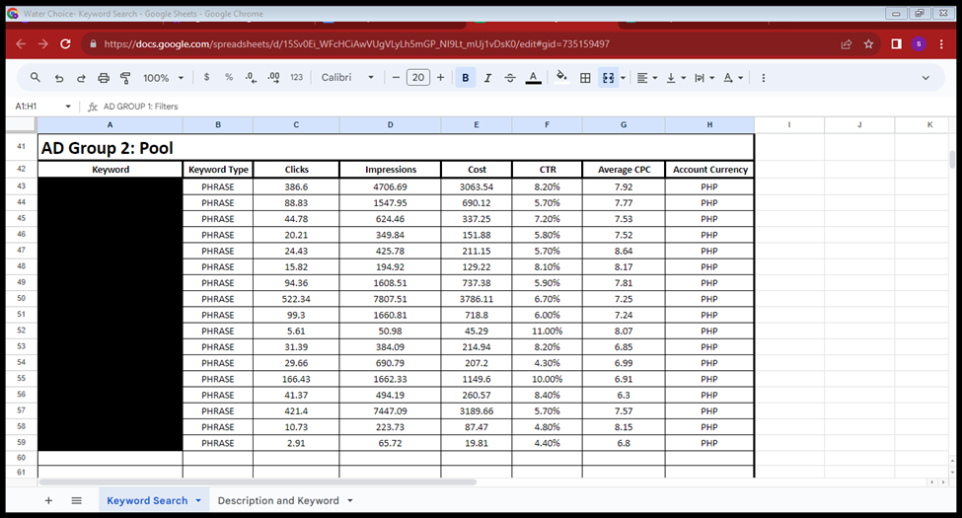Select column H header
This screenshot has width=962, height=518.
click(709, 124)
